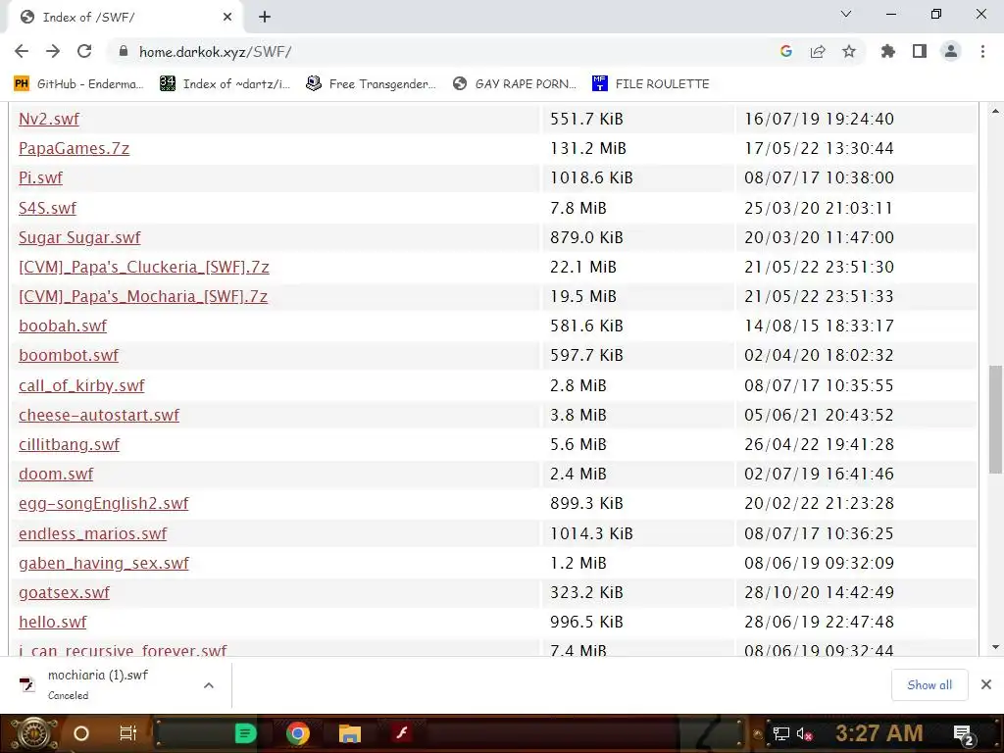Image resolution: width=1004 pixels, height=753 pixels.
Task: Open cillitbang.swf link
Action: [70, 444]
